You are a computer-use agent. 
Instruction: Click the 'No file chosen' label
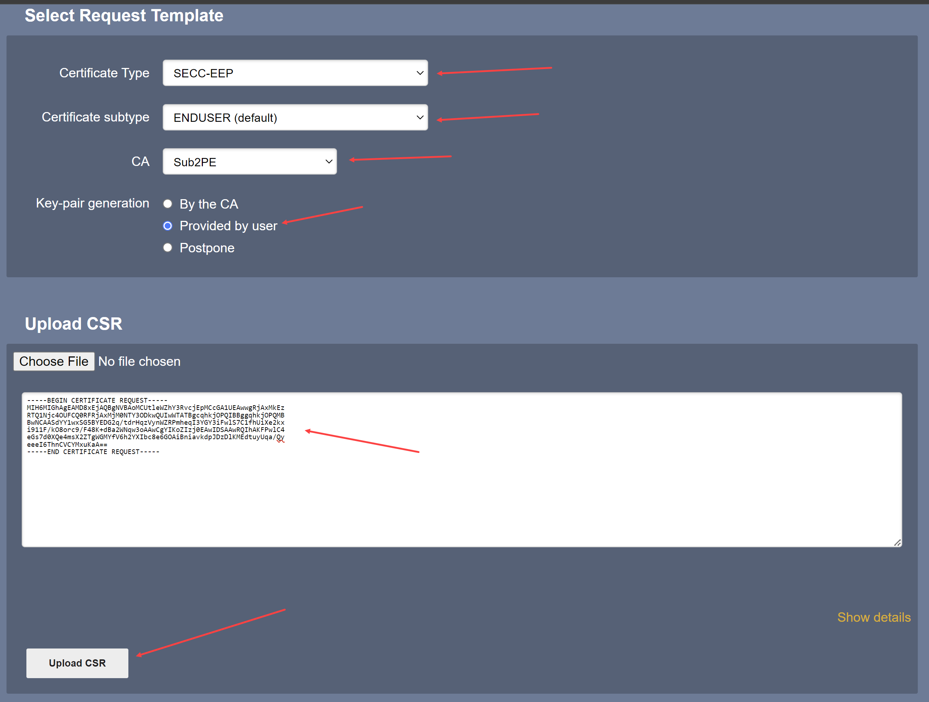pos(140,361)
